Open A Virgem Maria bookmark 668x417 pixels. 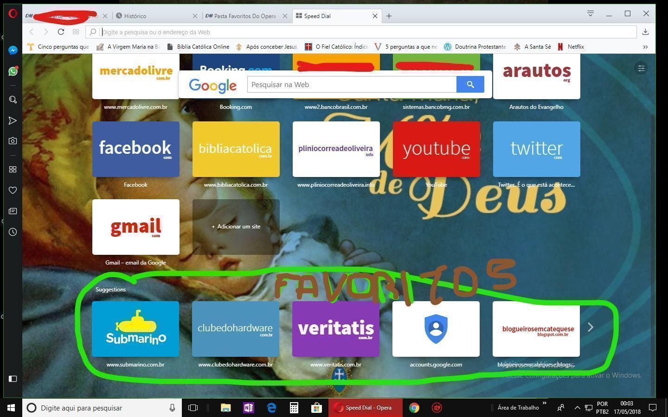pyautogui.click(x=128, y=47)
